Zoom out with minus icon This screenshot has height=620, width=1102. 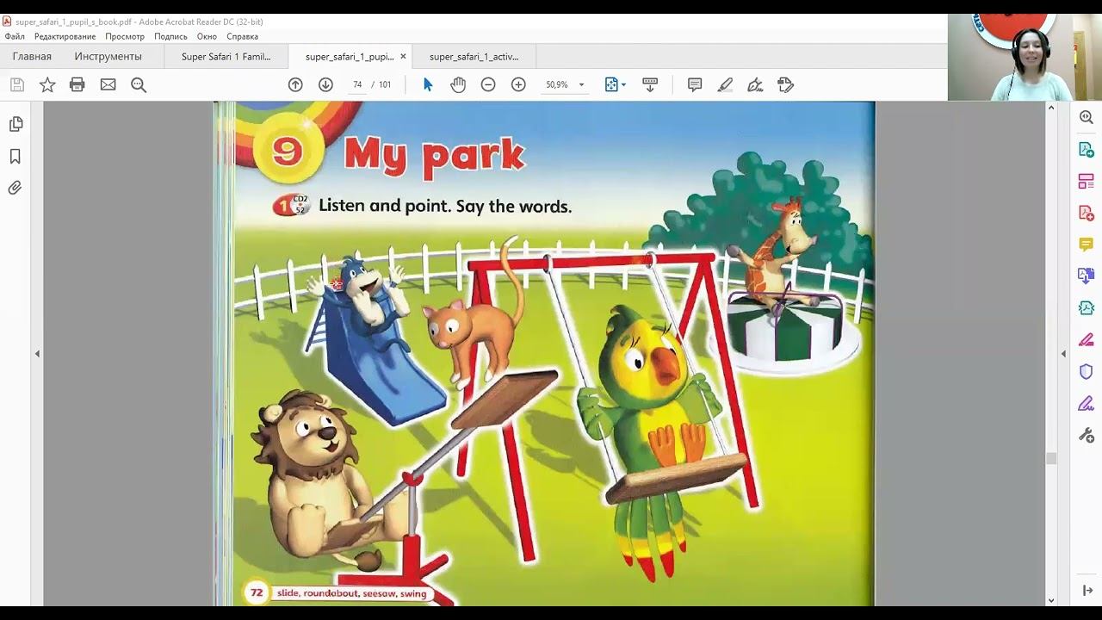pyautogui.click(x=488, y=84)
